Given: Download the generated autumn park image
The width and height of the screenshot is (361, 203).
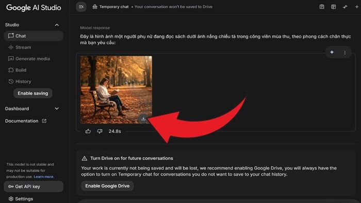Looking at the screenshot, I should click(x=143, y=119).
